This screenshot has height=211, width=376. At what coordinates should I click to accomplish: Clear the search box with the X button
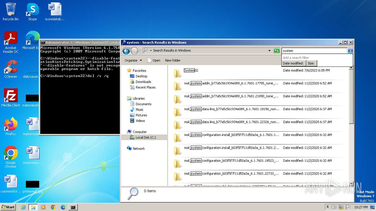[350, 51]
